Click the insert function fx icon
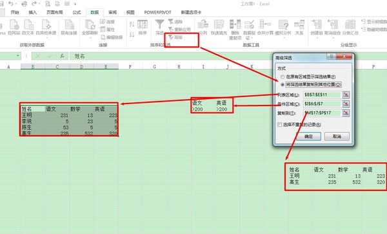Image resolution: width=387 pixels, height=234 pixels. pyautogui.click(x=62, y=56)
